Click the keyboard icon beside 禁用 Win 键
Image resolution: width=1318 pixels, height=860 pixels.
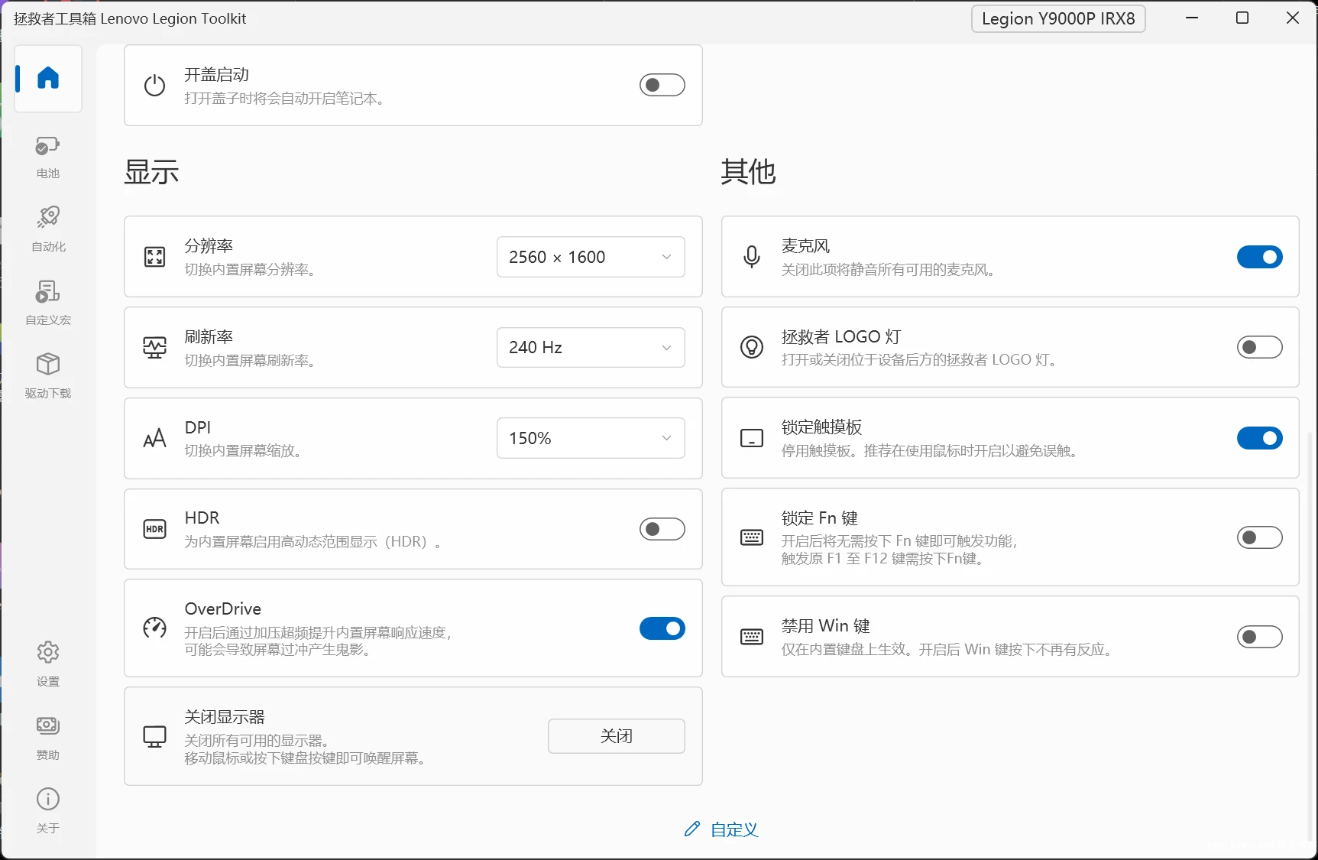click(x=752, y=637)
